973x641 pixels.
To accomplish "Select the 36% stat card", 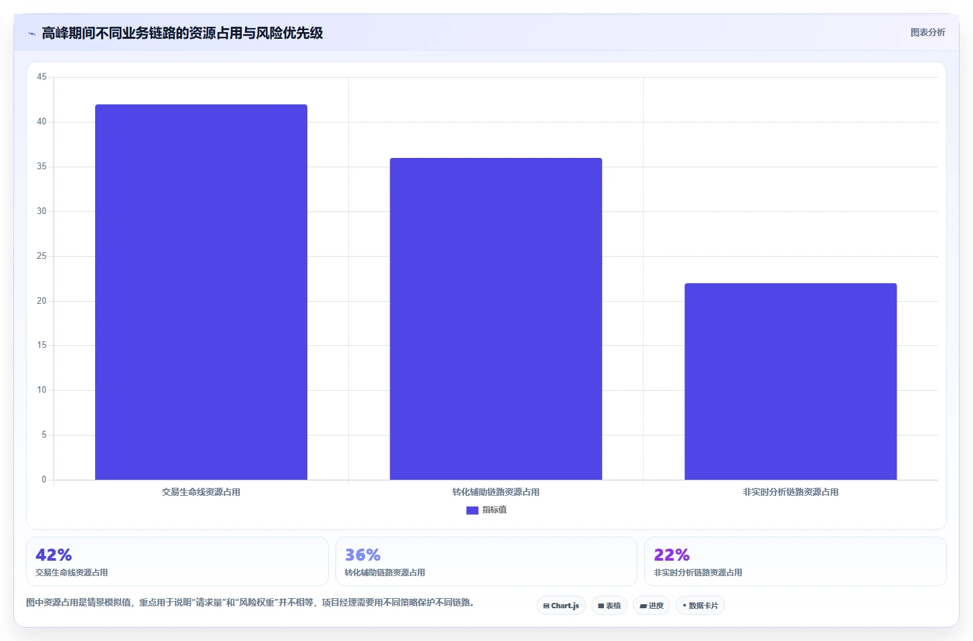I will [486, 561].
